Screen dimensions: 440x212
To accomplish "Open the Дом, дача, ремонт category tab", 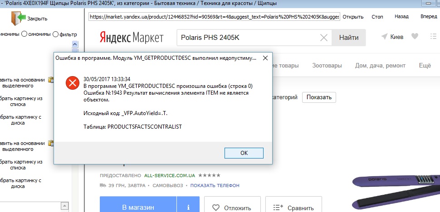I will pos(380,66).
